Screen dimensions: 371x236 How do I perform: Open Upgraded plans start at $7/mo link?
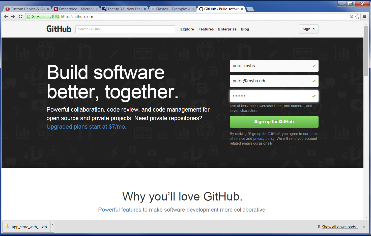[x=86, y=127]
